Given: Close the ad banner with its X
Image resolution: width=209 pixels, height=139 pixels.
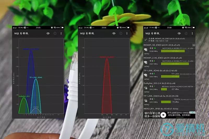Looking at the screenshot, I should click(194, 113).
